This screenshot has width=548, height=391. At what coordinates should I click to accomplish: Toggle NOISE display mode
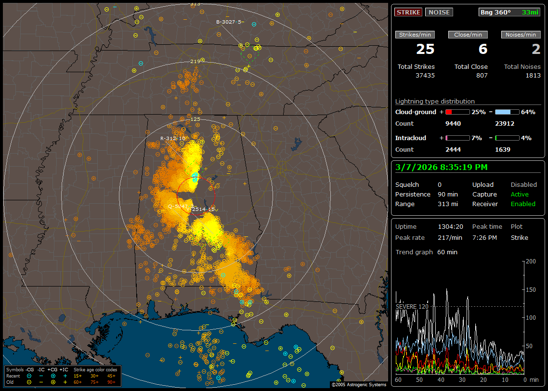coord(439,12)
